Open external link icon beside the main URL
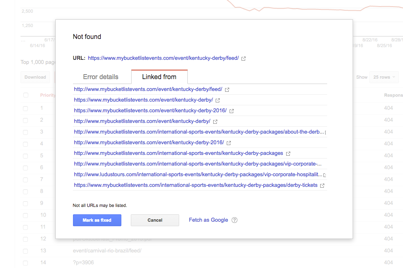 244,59
